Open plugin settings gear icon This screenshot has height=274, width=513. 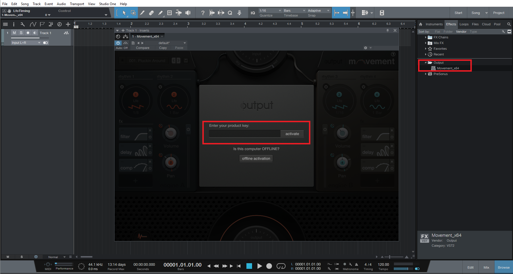pyautogui.click(x=366, y=48)
